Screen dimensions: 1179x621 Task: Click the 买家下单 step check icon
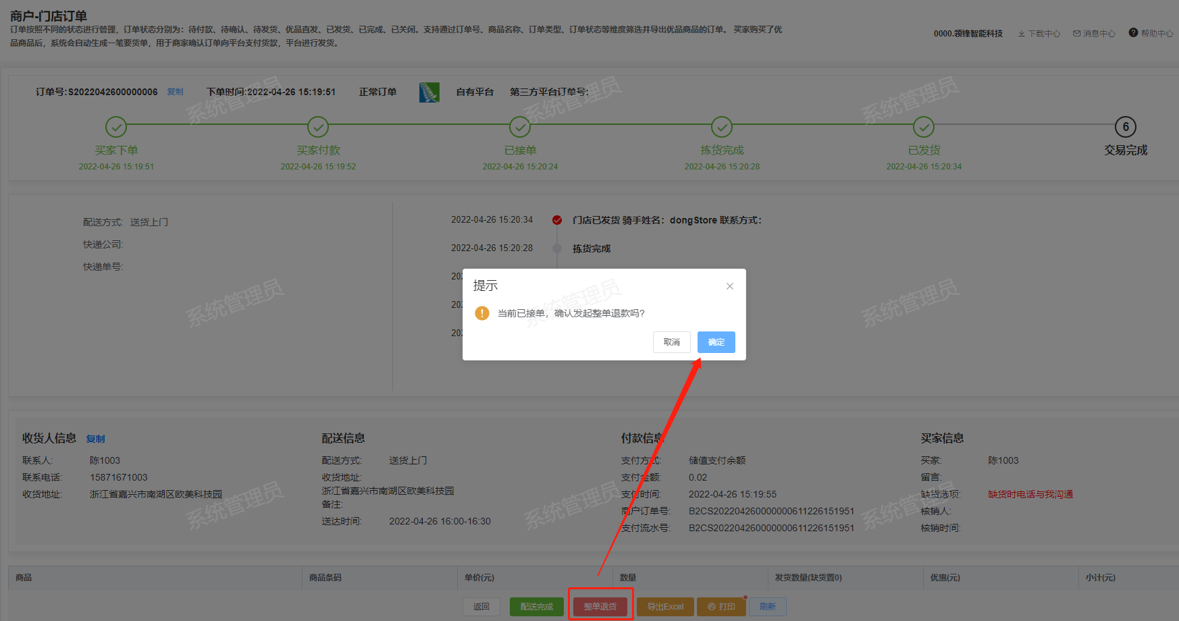(x=116, y=127)
